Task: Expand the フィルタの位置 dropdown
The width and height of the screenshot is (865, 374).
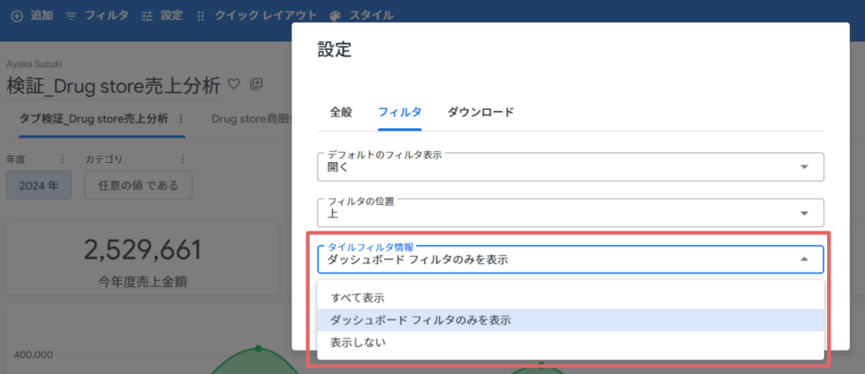Action: (570, 213)
